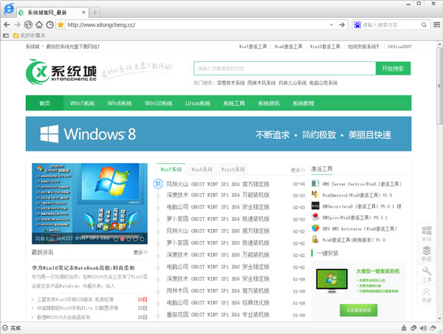Click the floating 顶部 back-to-top icon
Viewport: 443px width, 334px height.
point(427,295)
